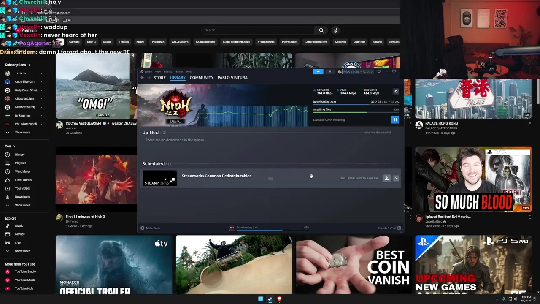Click Steam forward navigation arrow

point(149,78)
